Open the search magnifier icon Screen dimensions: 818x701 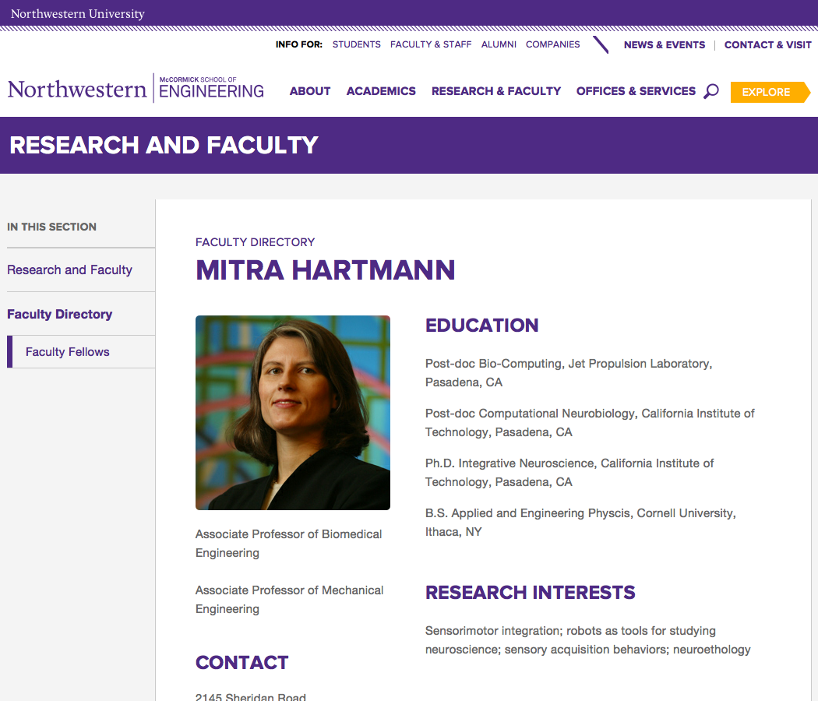[711, 91]
